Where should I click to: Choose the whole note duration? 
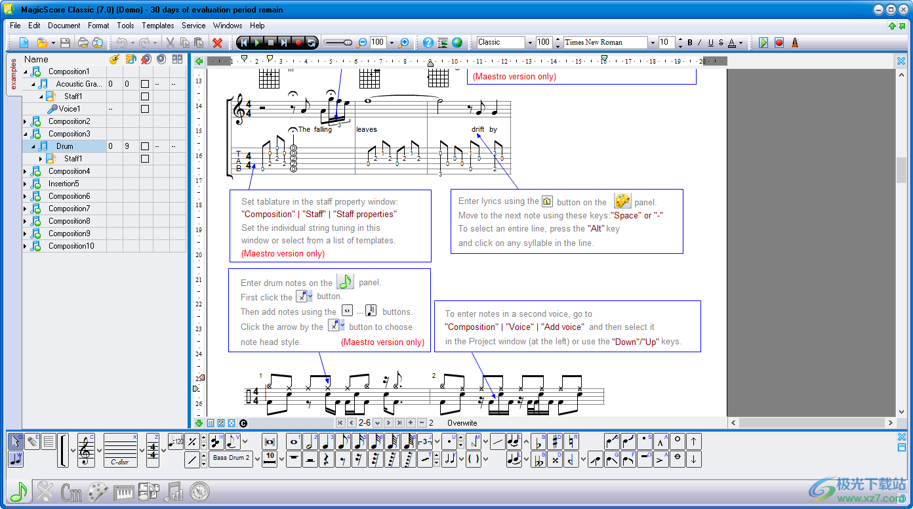coord(293,441)
